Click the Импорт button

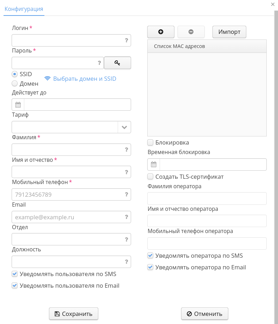click(x=229, y=32)
